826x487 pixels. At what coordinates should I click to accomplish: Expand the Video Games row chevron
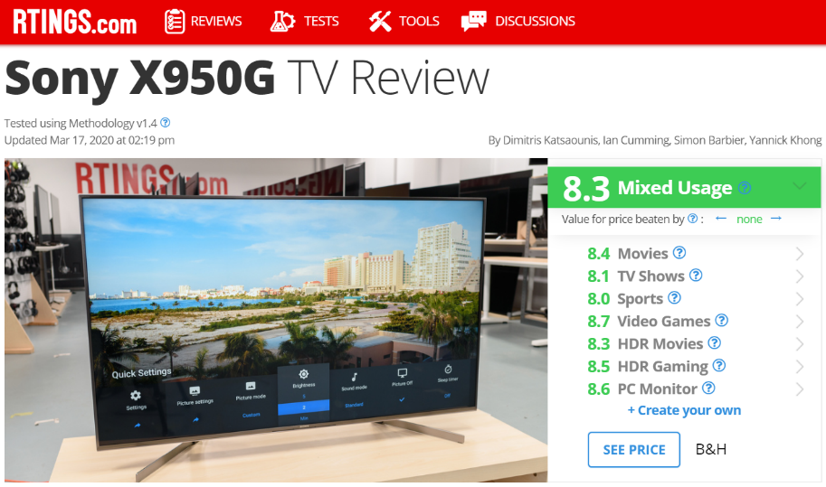pos(800,322)
